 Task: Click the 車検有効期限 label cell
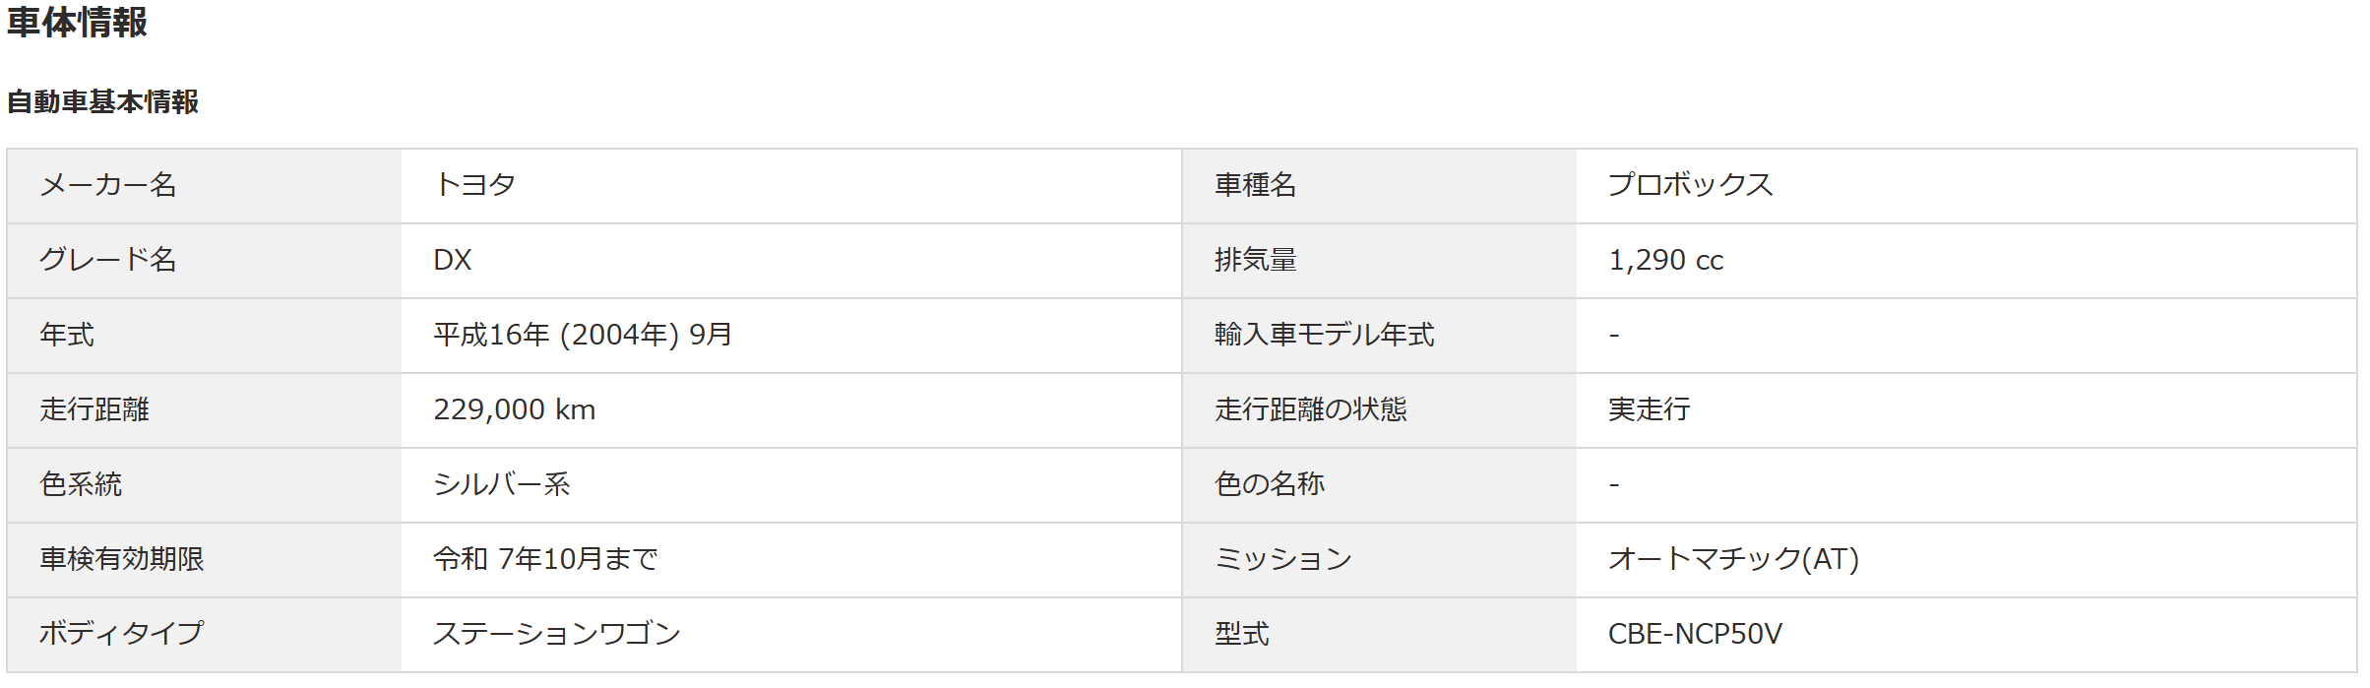(204, 560)
